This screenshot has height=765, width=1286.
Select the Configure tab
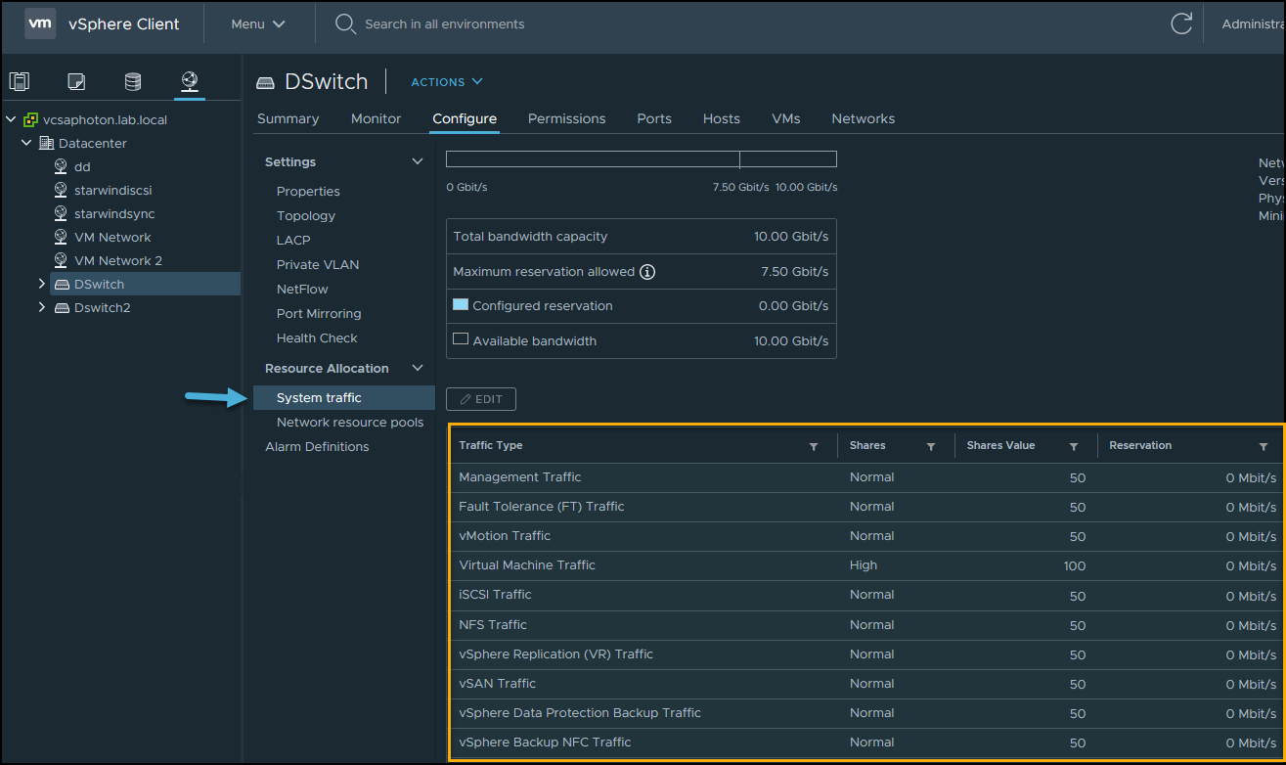(465, 118)
